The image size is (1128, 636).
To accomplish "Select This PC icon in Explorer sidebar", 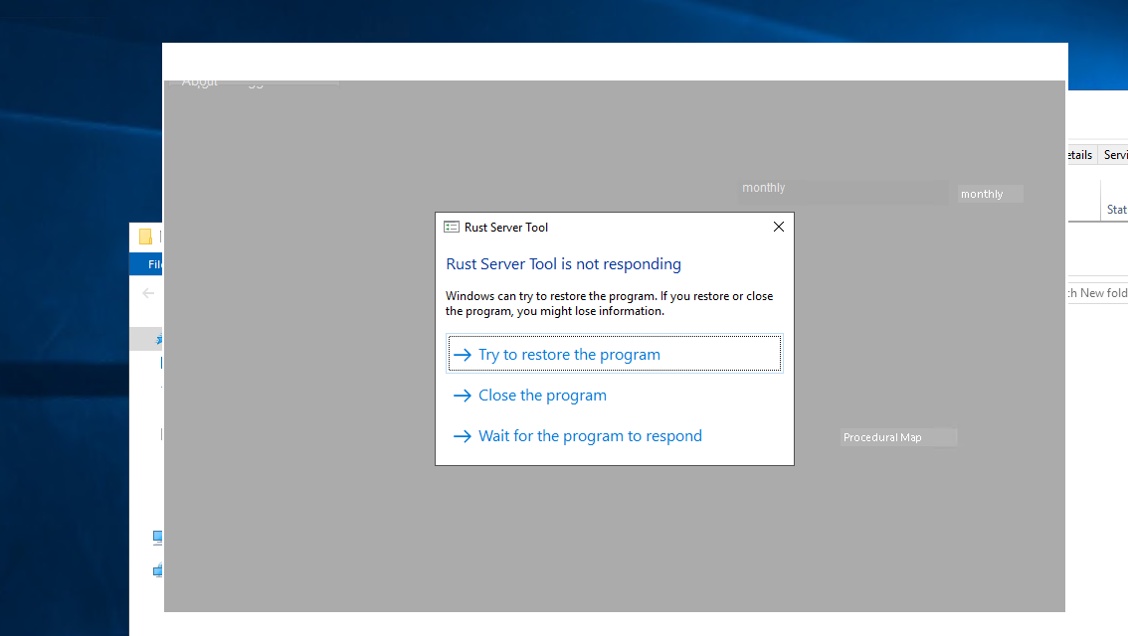I will point(157,537).
